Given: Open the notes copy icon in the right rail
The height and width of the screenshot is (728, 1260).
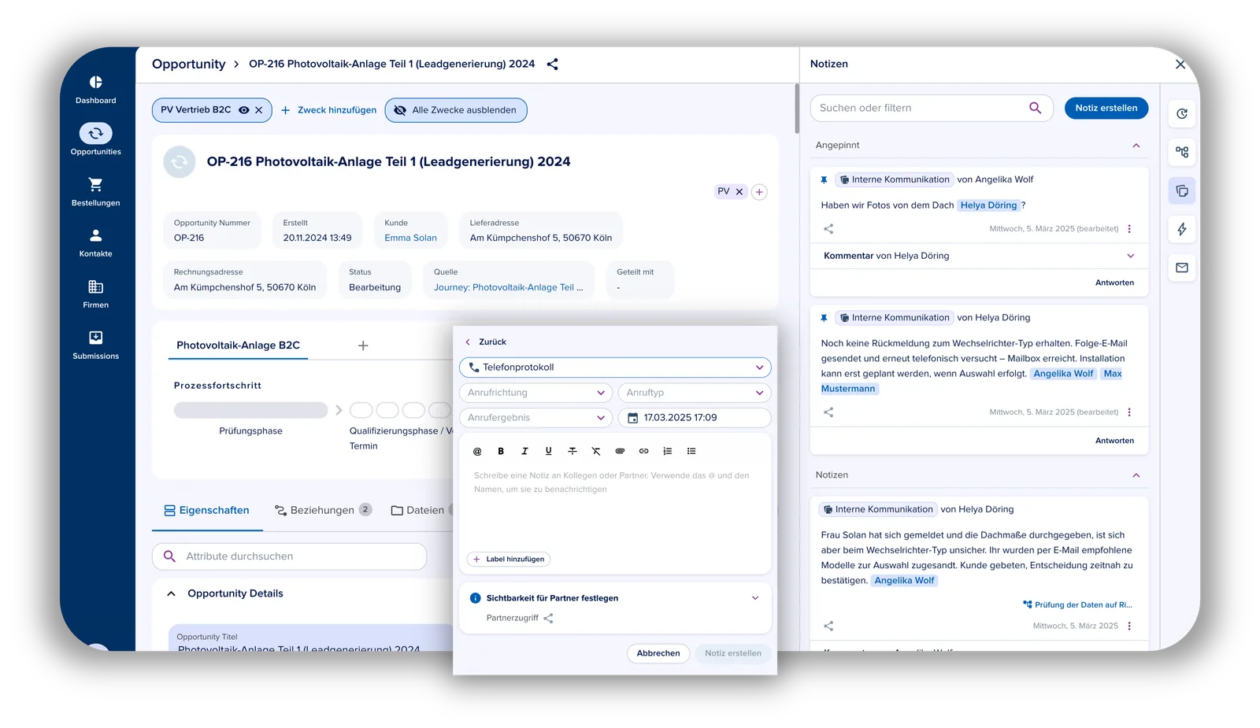Looking at the screenshot, I should (1182, 191).
